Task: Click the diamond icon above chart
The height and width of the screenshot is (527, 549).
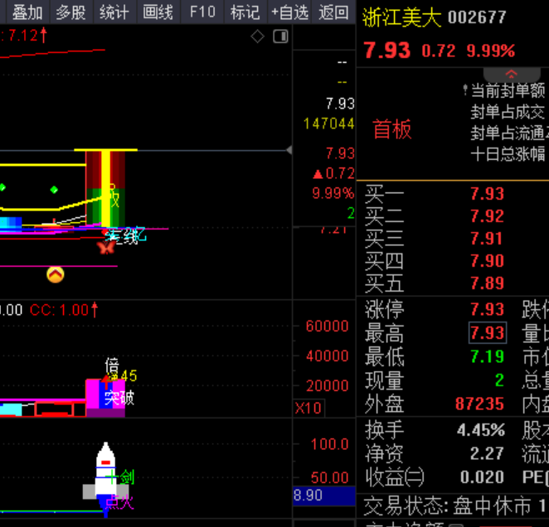Action: click(257, 36)
